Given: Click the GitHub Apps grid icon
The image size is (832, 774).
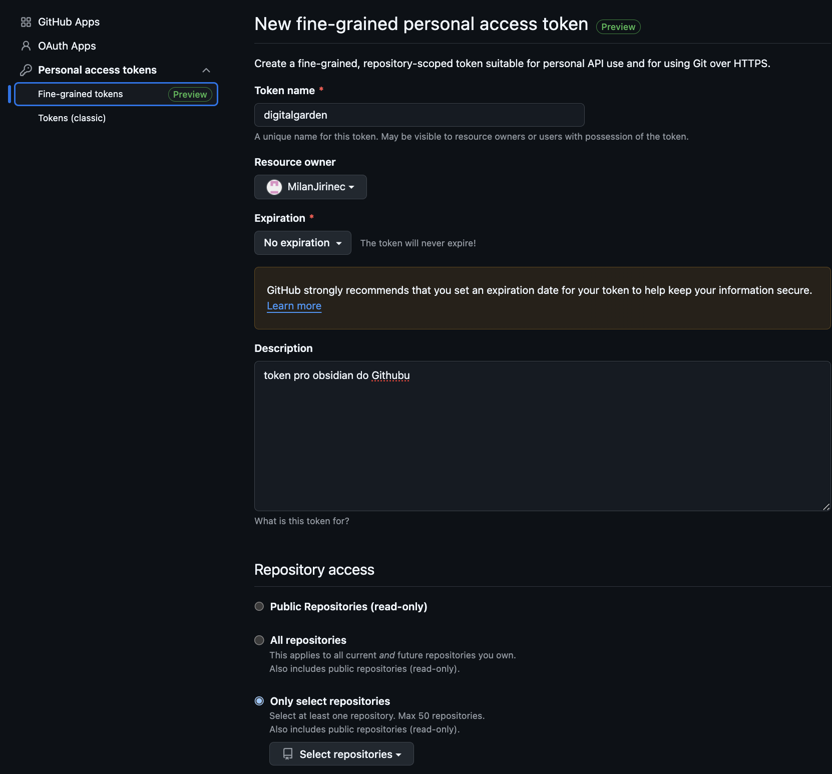Looking at the screenshot, I should pyautogui.click(x=26, y=22).
